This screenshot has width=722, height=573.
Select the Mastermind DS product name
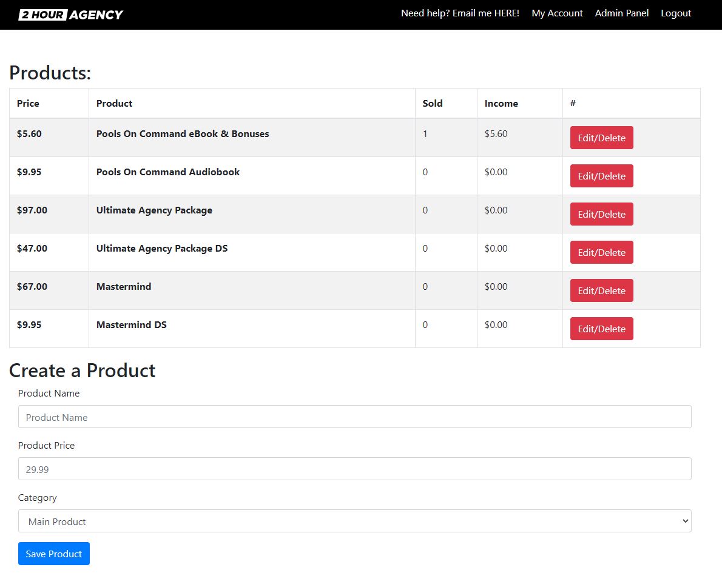131,325
